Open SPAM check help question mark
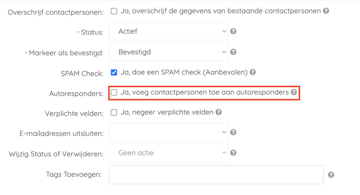Image resolution: width=360 pixels, height=195 pixels. coord(253,72)
